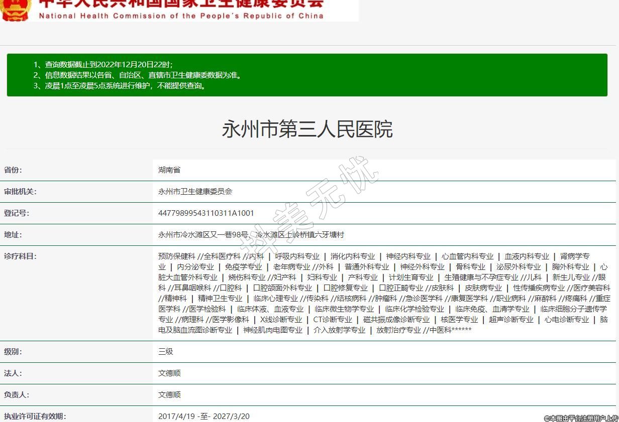
Task: Select the 省份 row label
Action: (13, 170)
